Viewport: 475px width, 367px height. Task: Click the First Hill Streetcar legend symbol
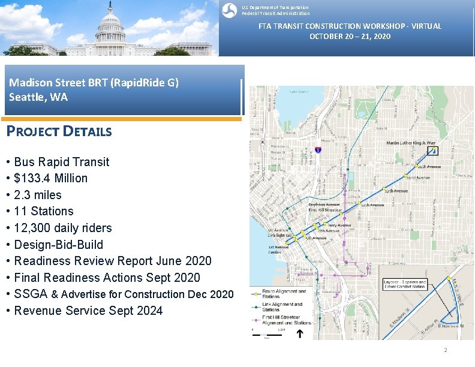point(256,320)
